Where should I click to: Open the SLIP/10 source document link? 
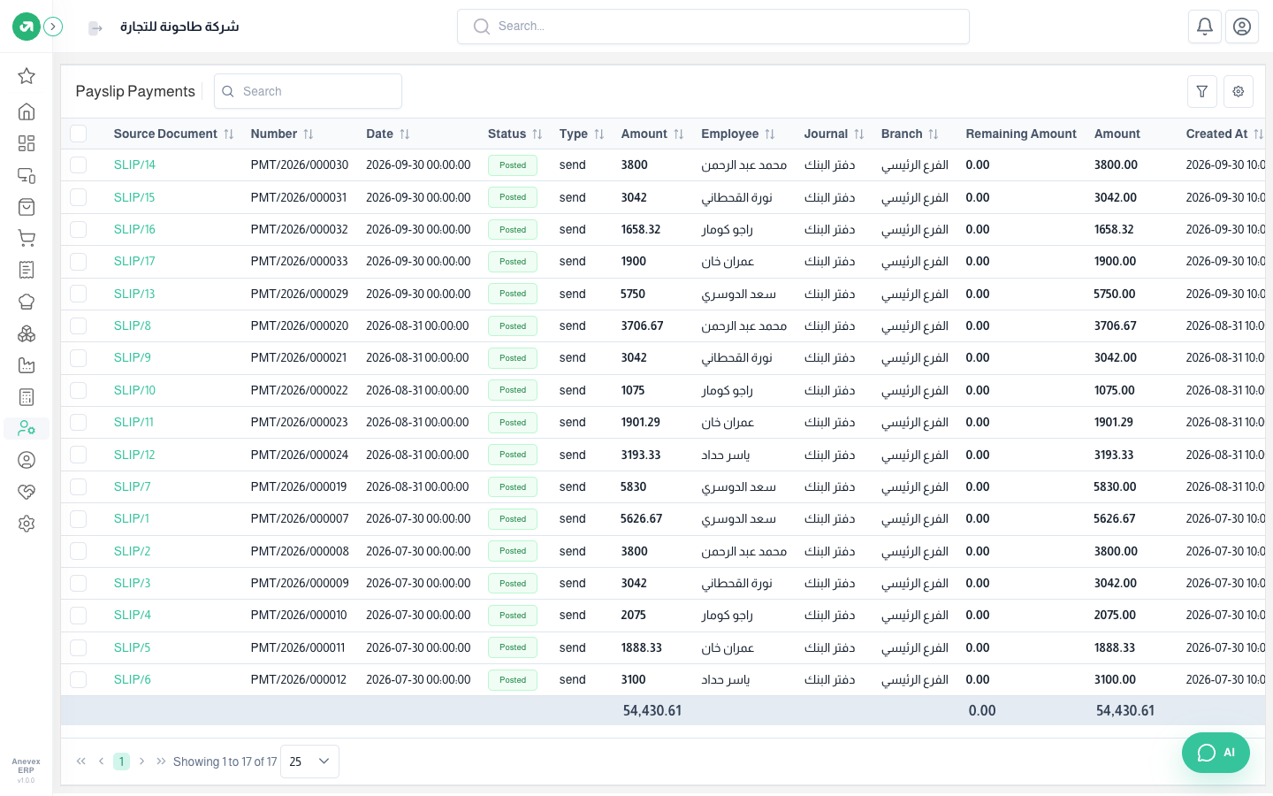pyautogui.click(x=134, y=390)
